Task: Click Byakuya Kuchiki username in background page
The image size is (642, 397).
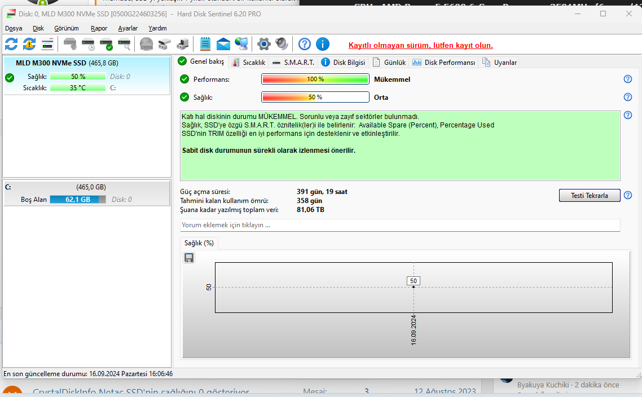Action: (x=543, y=385)
